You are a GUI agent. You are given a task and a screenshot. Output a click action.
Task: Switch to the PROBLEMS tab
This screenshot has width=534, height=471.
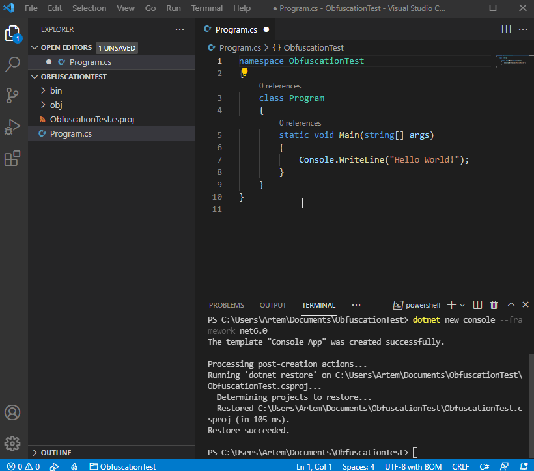226,305
